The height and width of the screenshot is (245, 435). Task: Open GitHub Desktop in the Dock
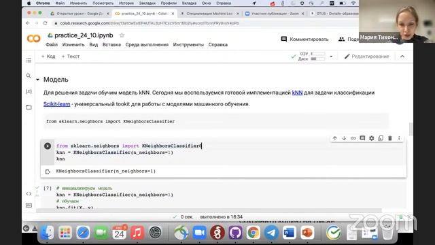point(235,232)
